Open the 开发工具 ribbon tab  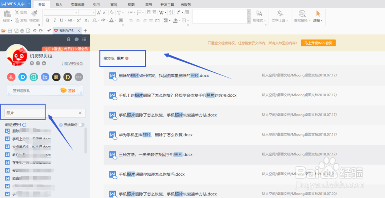(x=167, y=5)
